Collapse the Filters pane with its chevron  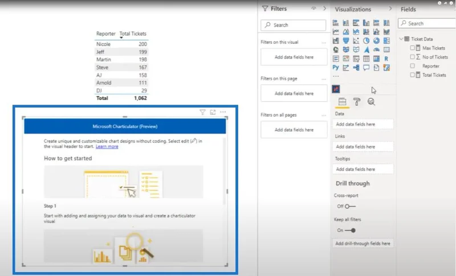pyautogui.click(x=324, y=9)
